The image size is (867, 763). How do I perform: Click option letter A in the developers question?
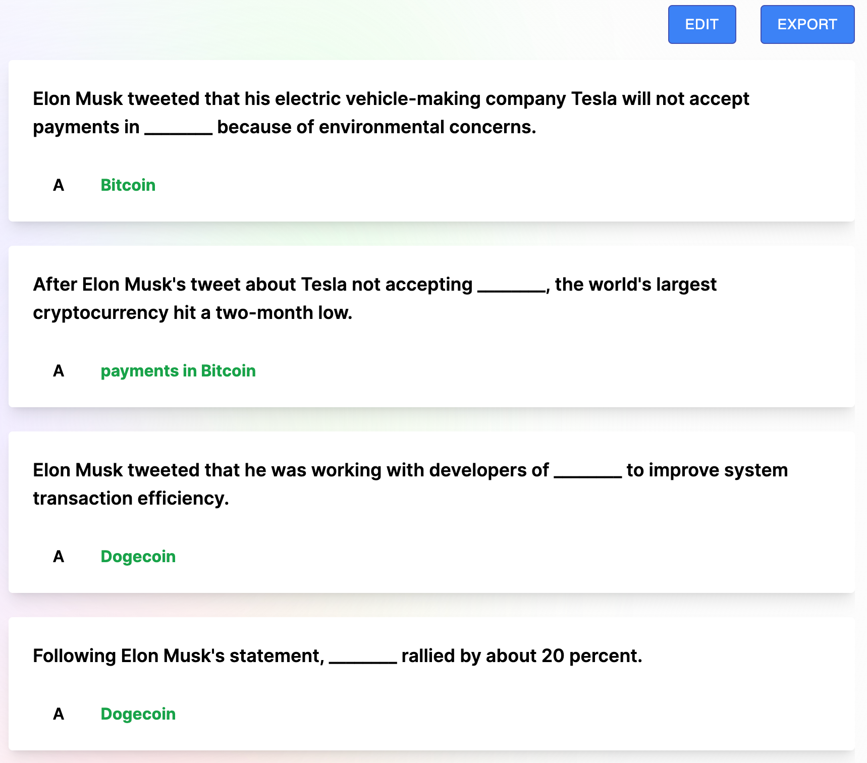tap(59, 557)
